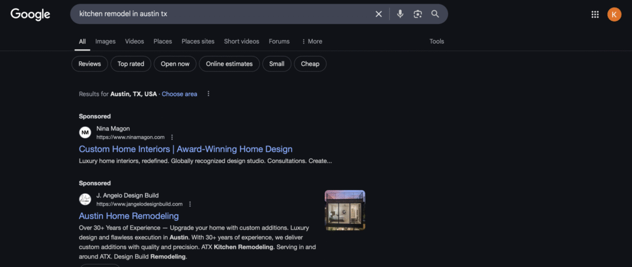This screenshot has height=267, width=632.
Task: Open ad options for jangelodesignbuild.com
Action: [190, 204]
